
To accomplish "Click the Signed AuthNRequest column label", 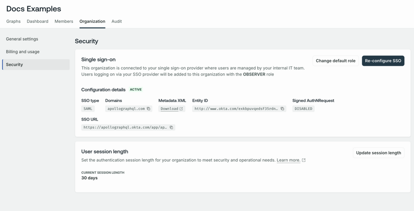I will tap(313, 100).
